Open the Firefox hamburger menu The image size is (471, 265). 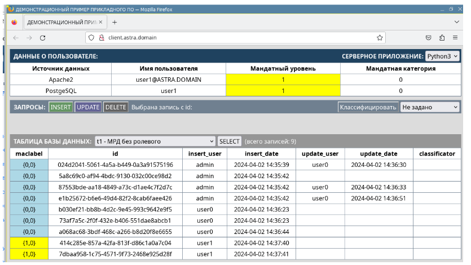click(x=456, y=38)
